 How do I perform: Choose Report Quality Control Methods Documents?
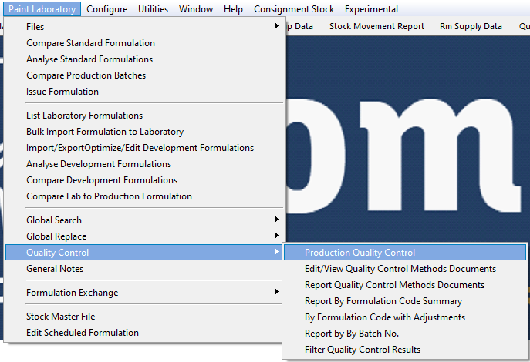tap(394, 285)
